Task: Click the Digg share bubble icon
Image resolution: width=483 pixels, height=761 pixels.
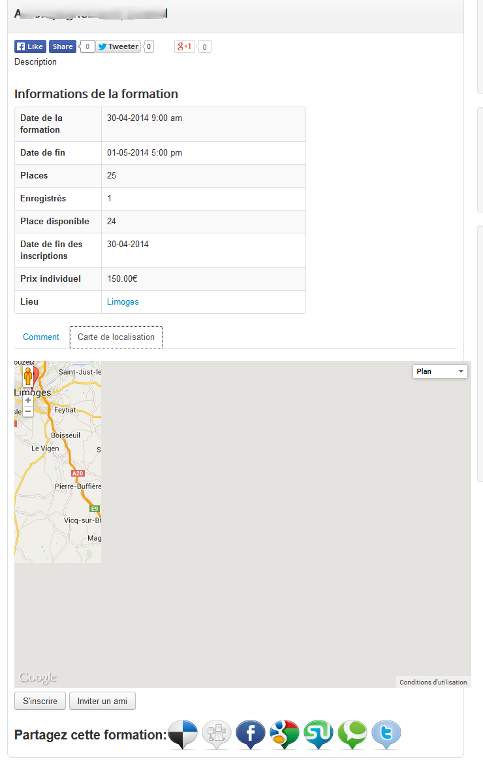Action: (217, 735)
